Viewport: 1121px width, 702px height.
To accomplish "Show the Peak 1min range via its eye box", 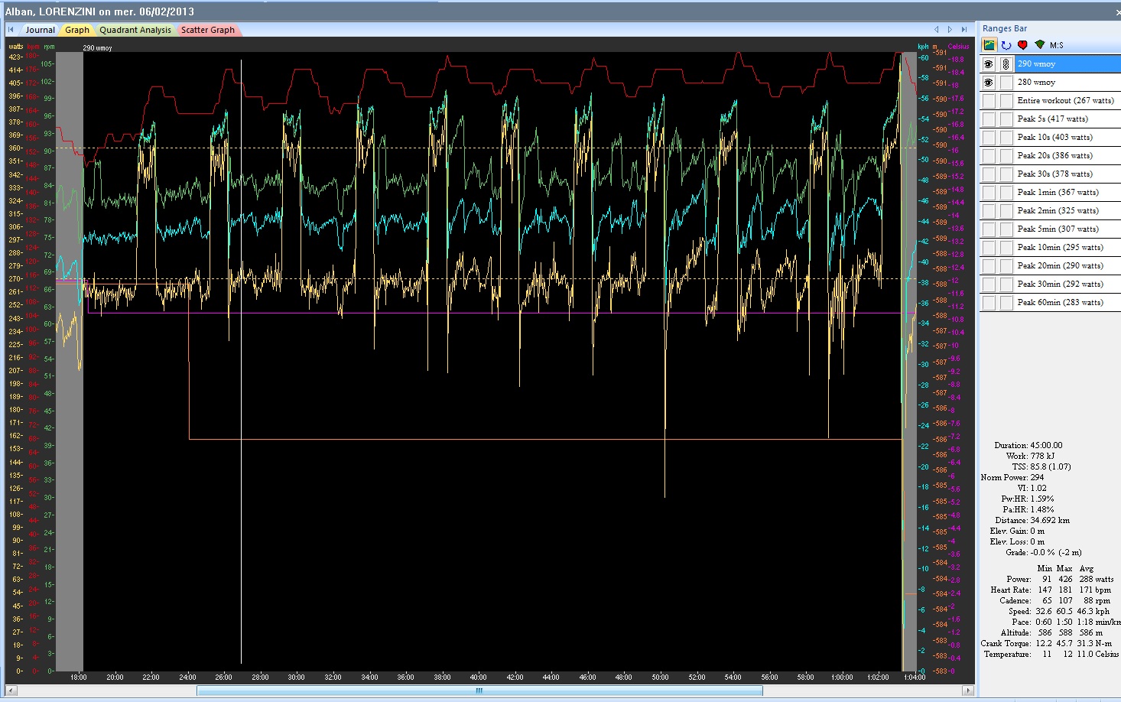I will click(989, 193).
